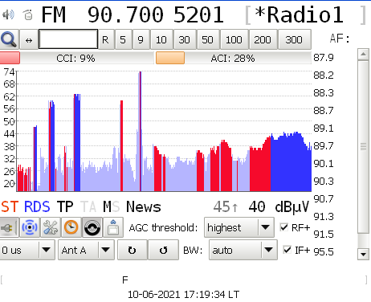The width and height of the screenshot is (371, 302).
Task: Click the magnifying glass scan icon
Action: pos(10,39)
